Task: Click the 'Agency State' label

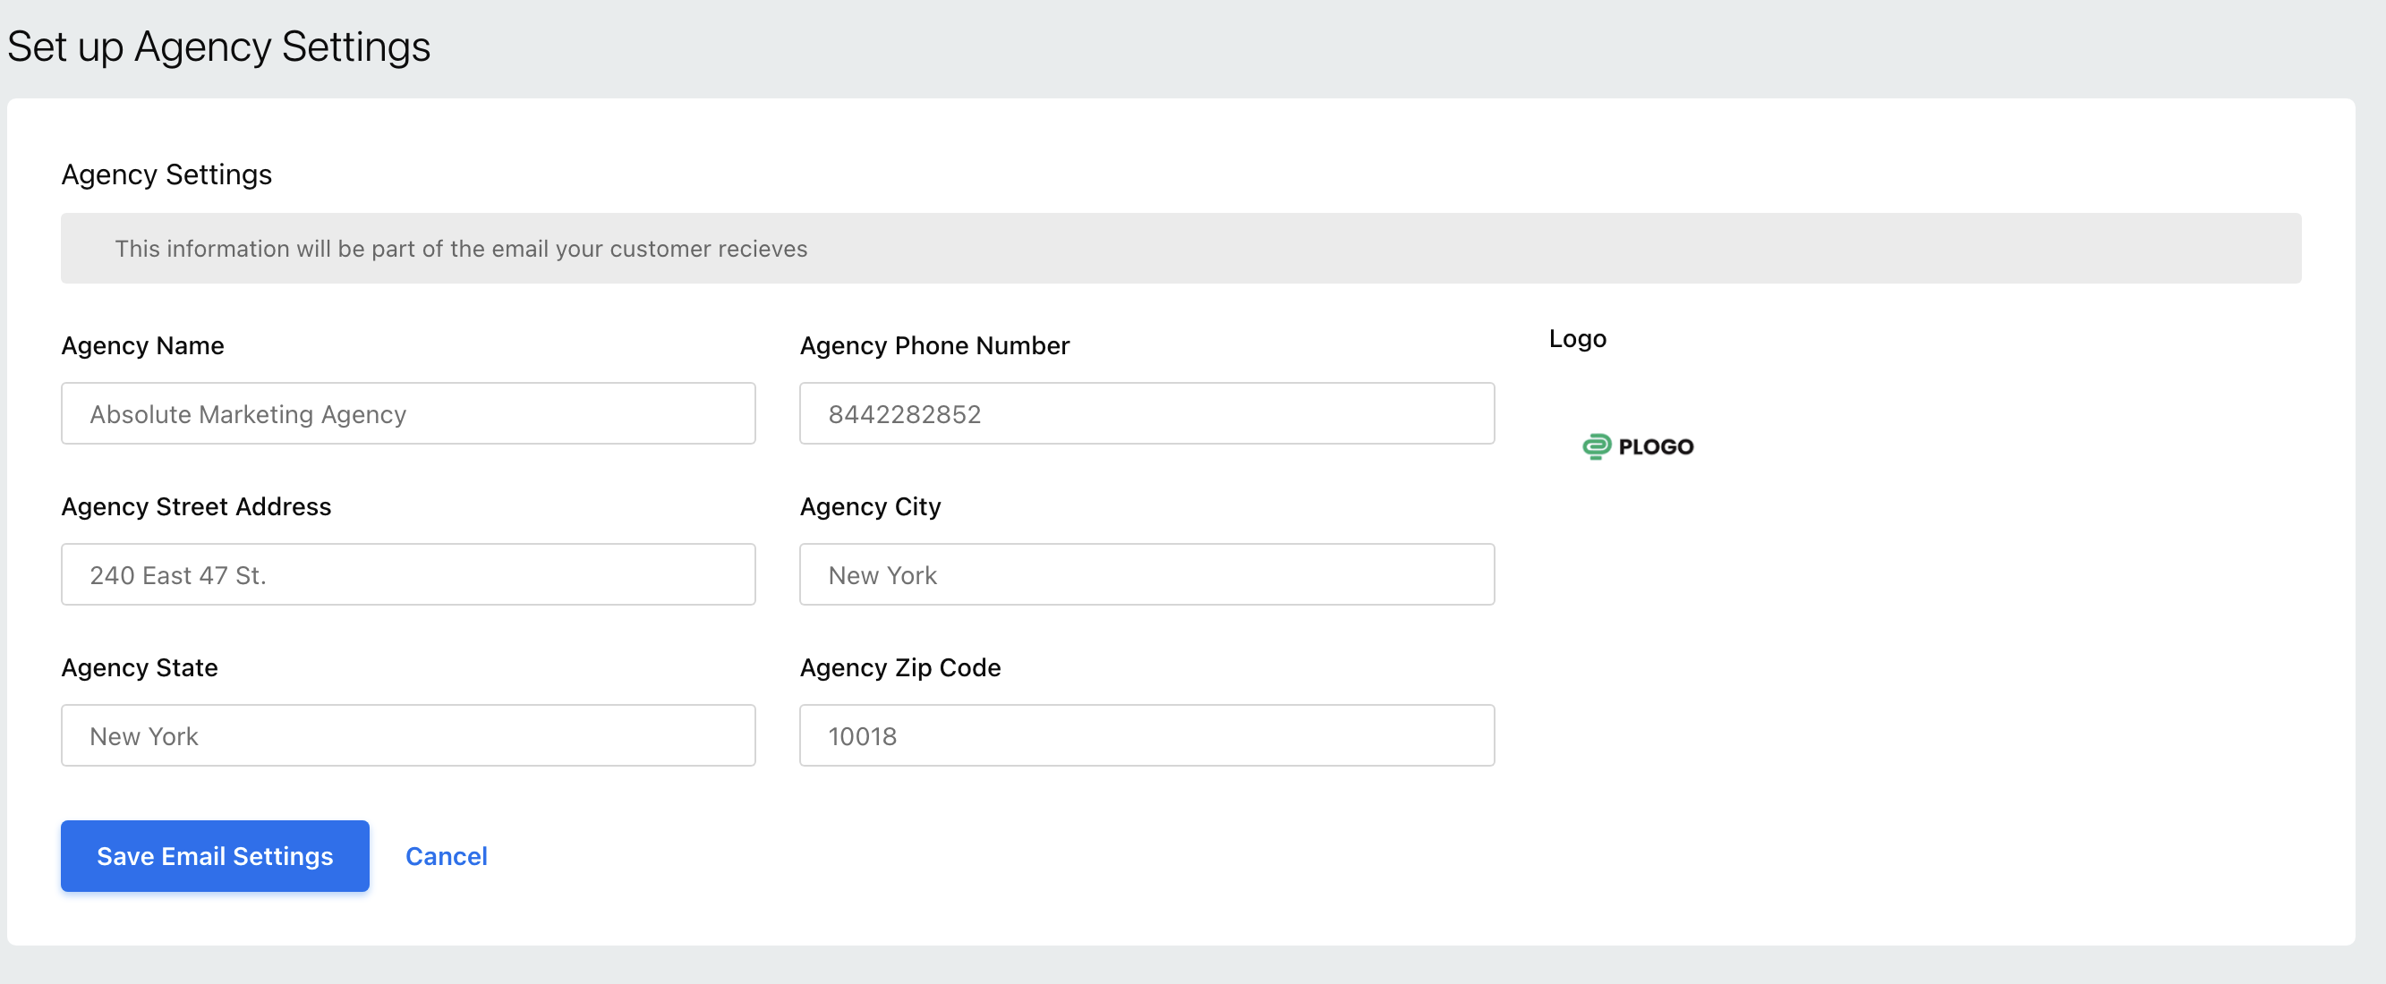Action: (140, 667)
